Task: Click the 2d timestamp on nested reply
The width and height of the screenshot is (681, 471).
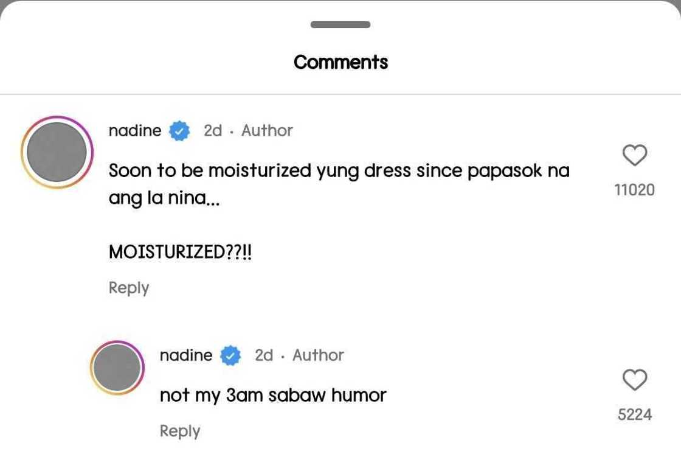Action: point(264,355)
